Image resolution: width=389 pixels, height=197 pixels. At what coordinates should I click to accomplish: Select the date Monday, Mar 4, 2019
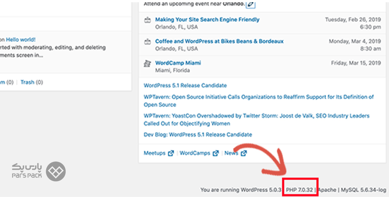click(355, 41)
